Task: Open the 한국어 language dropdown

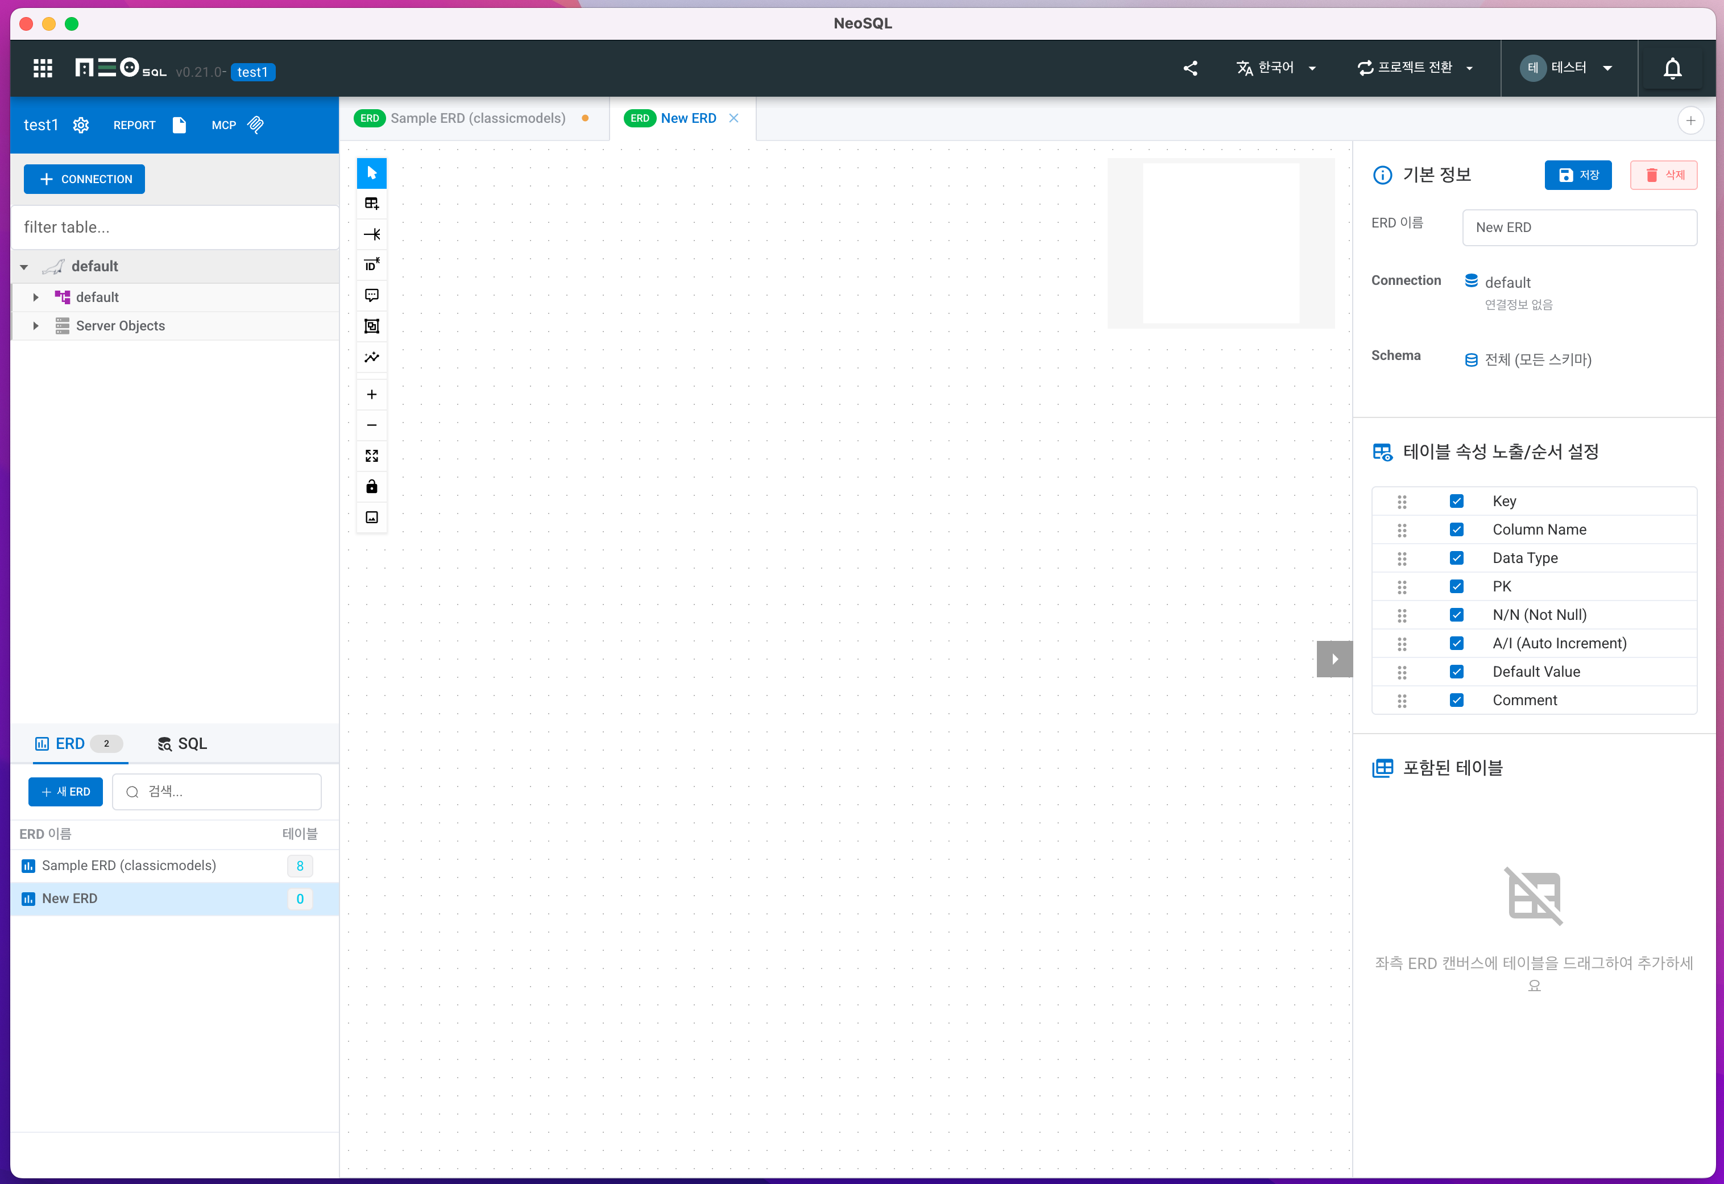Action: pyautogui.click(x=1276, y=68)
